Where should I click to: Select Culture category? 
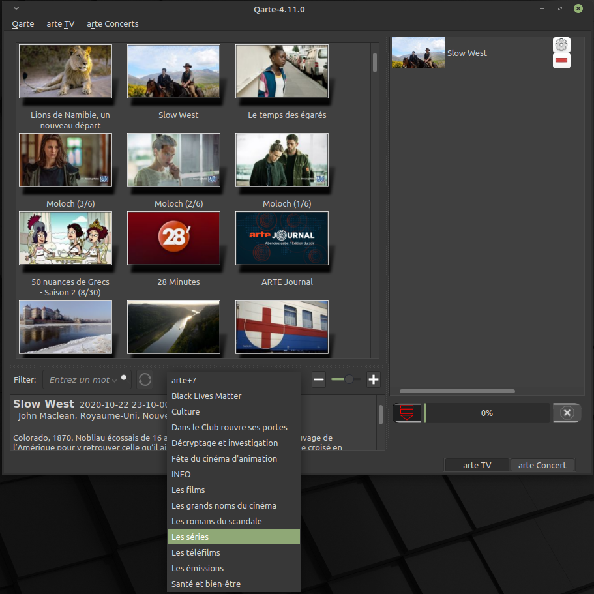click(233, 411)
